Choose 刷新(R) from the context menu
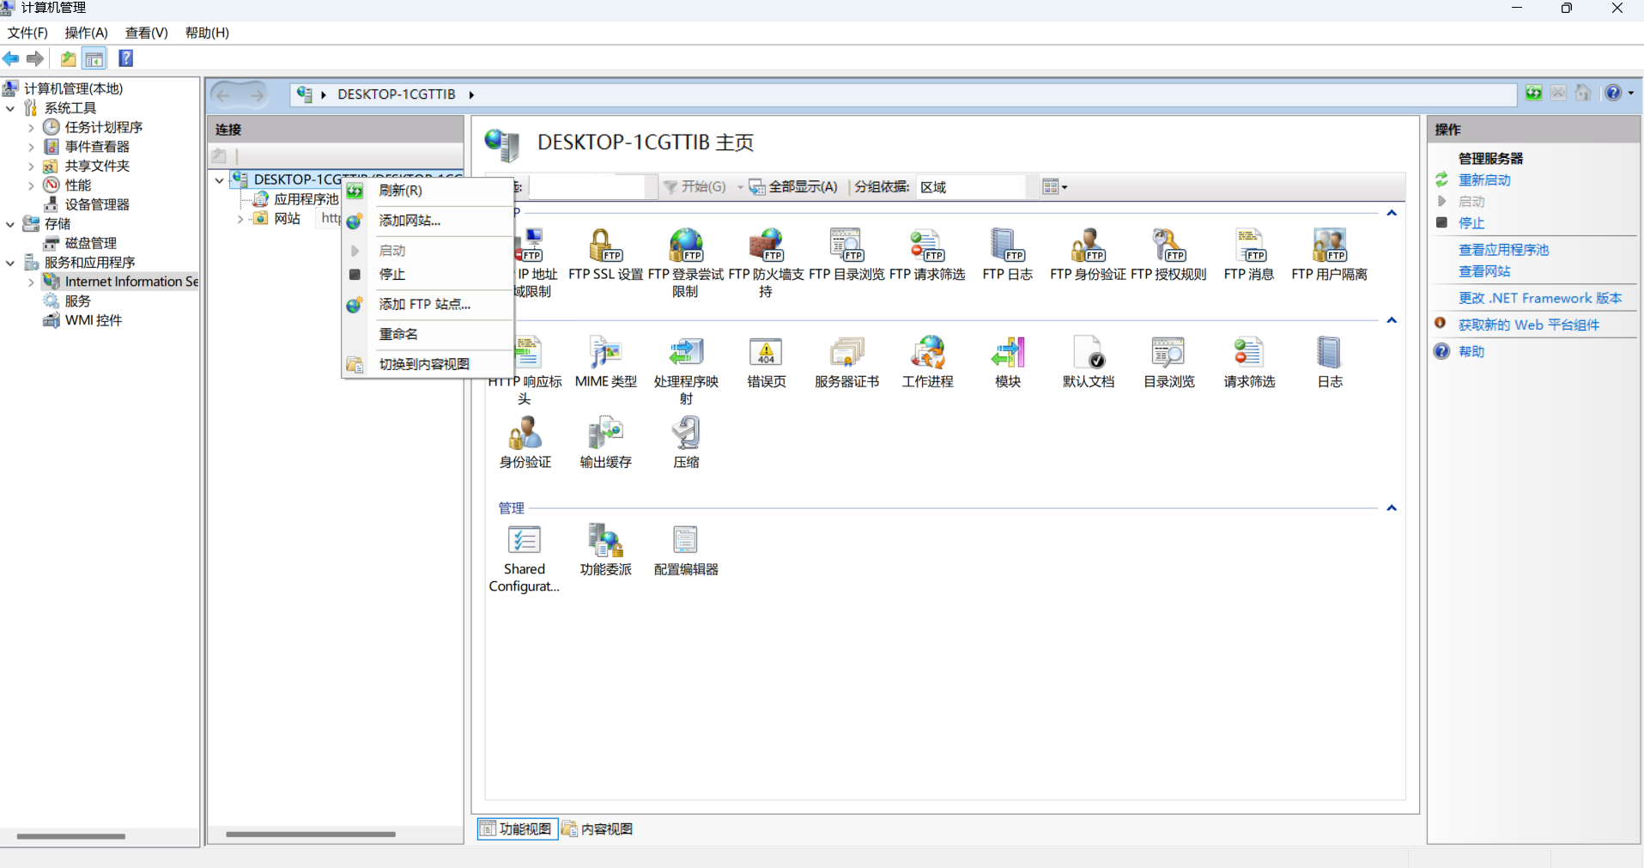Screen dimensions: 1644x868 (428, 191)
